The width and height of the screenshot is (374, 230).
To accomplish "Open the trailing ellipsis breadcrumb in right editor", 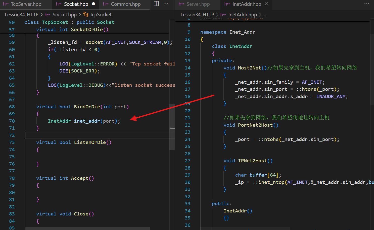I will click(x=265, y=15).
